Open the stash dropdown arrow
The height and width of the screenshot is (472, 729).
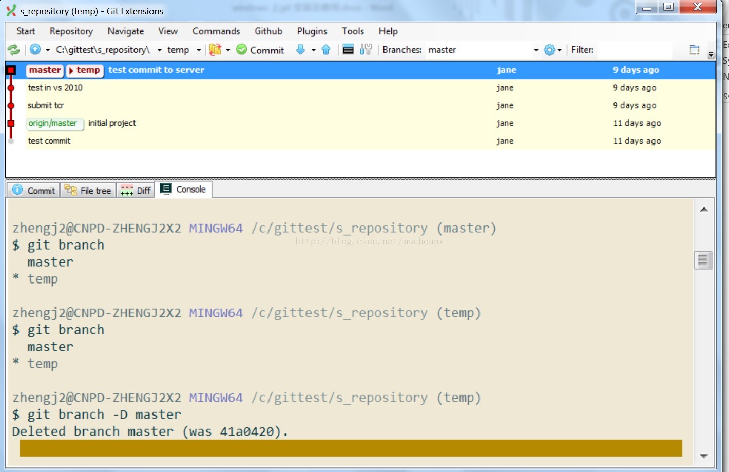tap(228, 50)
